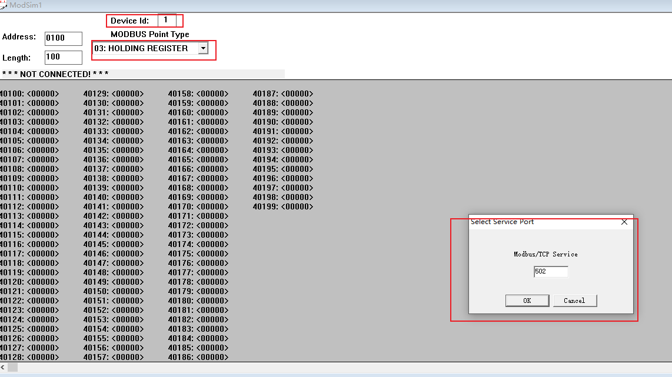672x377 pixels.
Task: Select register 40100 value
Action: pyautogui.click(x=43, y=94)
